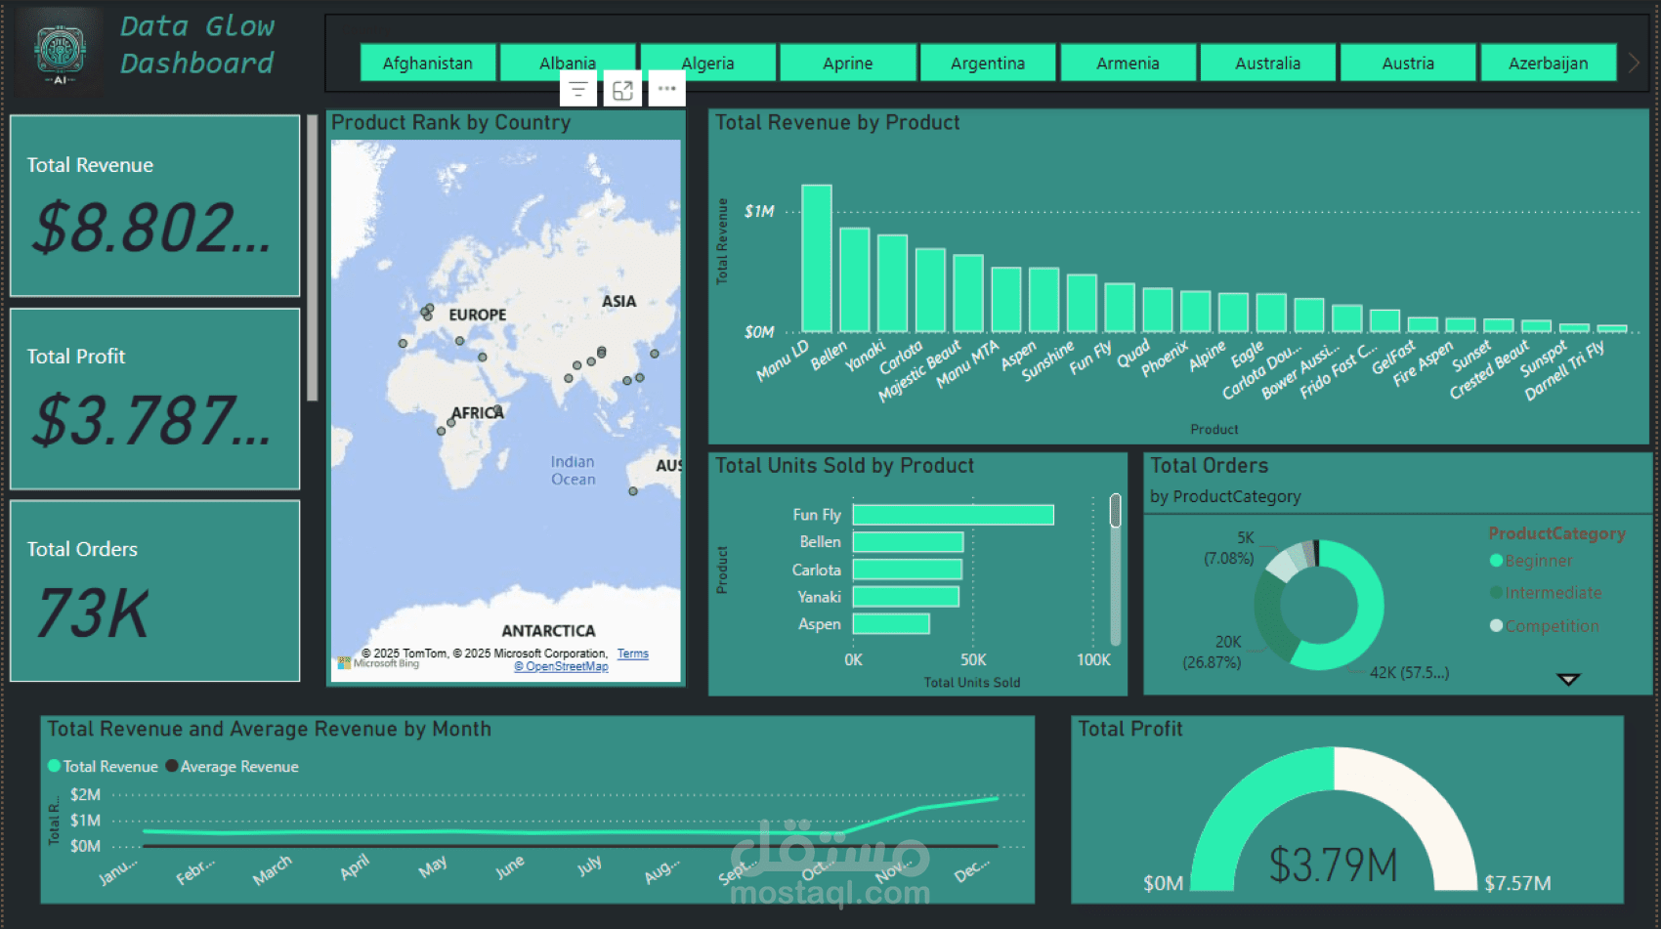Click the Intermediate legend marker
This screenshot has width=1661, height=929.
(1496, 593)
